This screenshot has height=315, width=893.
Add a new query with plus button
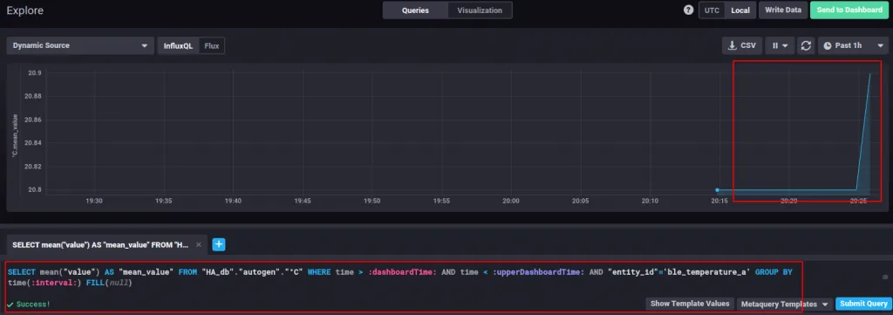pyautogui.click(x=219, y=244)
